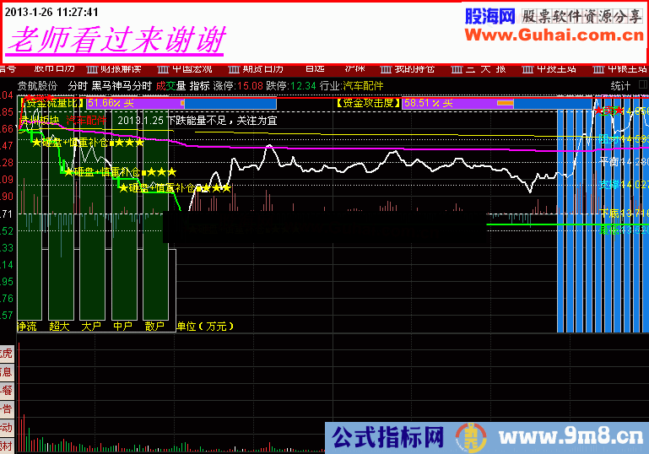
Task: Open the Www.Guhai.com.cn link
Action: 554,35
